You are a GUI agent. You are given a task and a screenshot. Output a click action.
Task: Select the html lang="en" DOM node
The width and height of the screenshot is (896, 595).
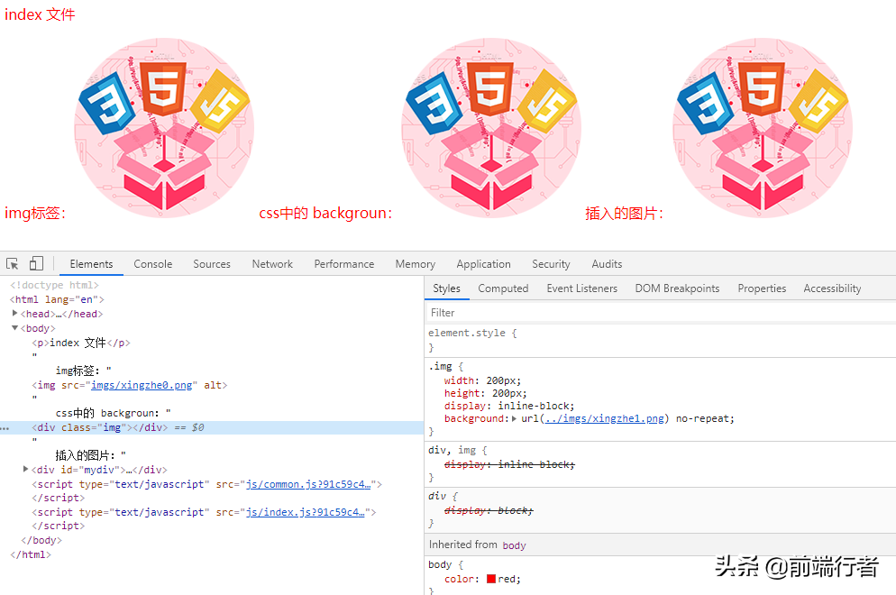click(57, 299)
